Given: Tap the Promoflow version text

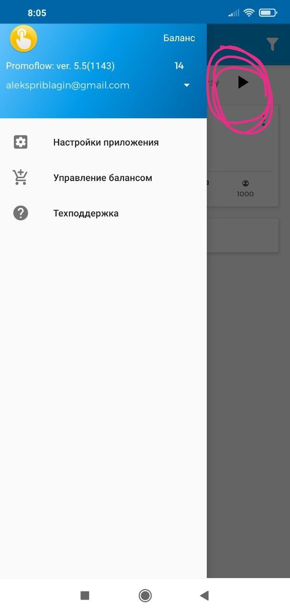Looking at the screenshot, I should click(x=60, y=66).
